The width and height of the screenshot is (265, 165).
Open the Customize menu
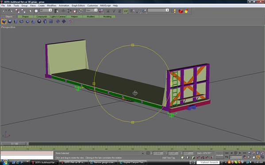(92, 6)
